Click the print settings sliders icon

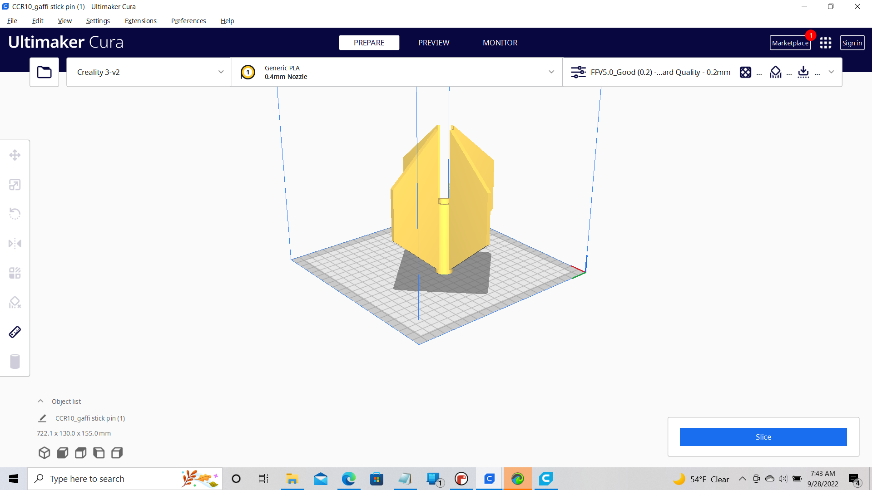578,72
